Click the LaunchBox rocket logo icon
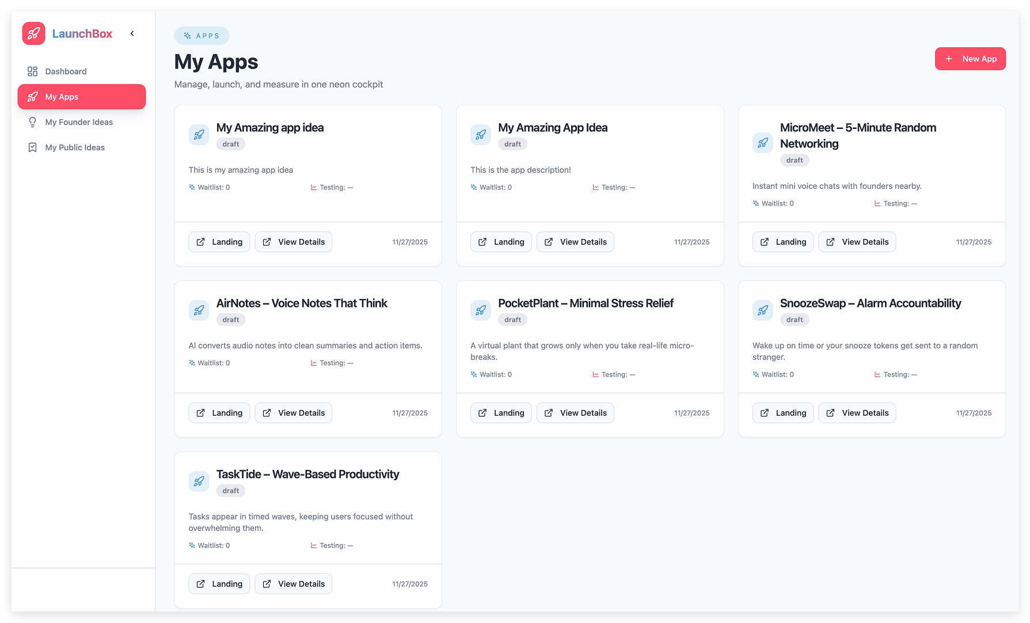Screen dimensions: 1030x623 [33, 33]
